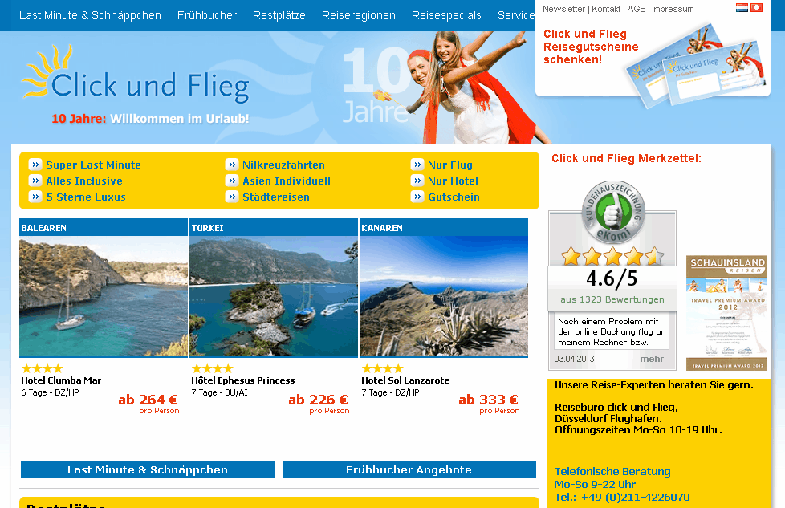Open the AGB link
Viewport: 785px width, 508px height.
pos(637,9)
